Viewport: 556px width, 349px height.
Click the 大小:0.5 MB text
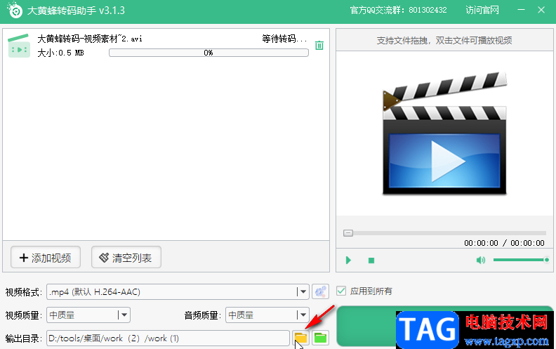pos(60,53)
